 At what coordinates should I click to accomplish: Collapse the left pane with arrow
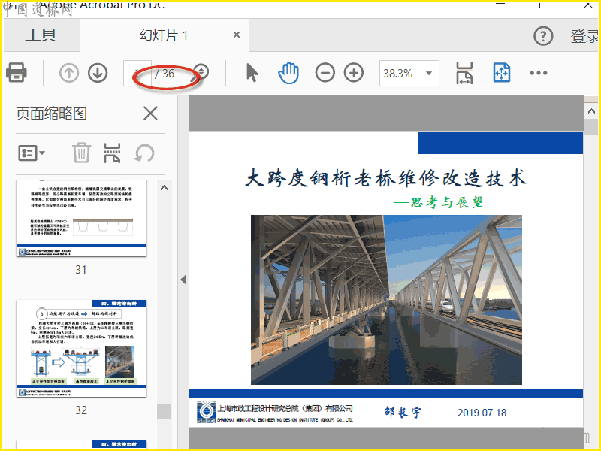[183, 280]
